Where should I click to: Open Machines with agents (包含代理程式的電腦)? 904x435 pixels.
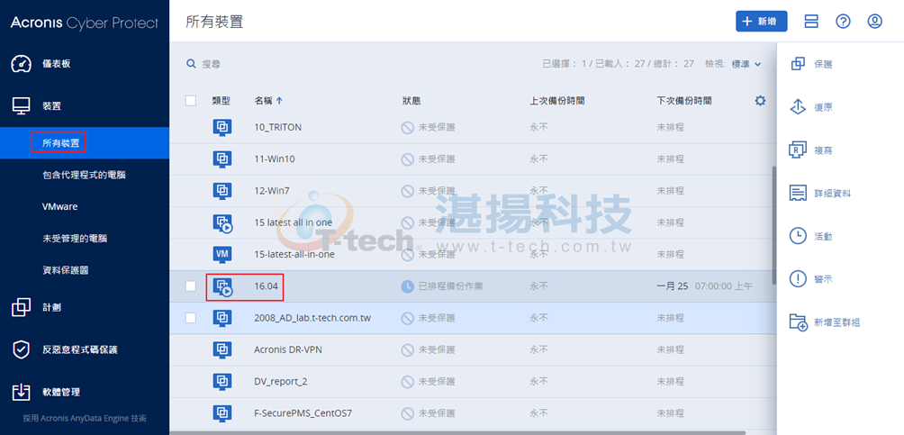pos(84,175)
